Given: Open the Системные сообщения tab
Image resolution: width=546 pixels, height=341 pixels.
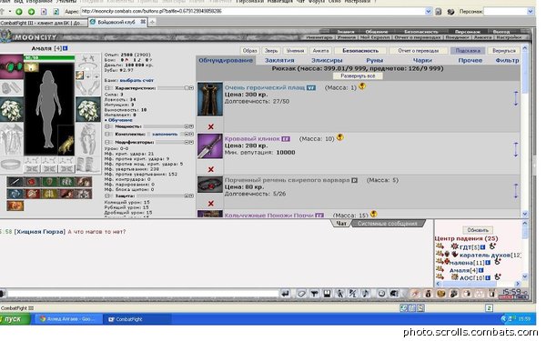Looking at the screenshot, I should 388,224.
